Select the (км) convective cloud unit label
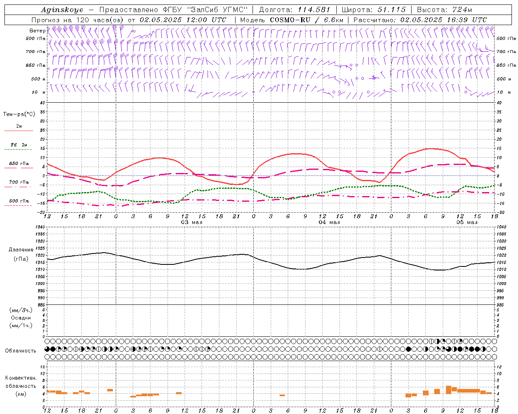 (21, 394)
